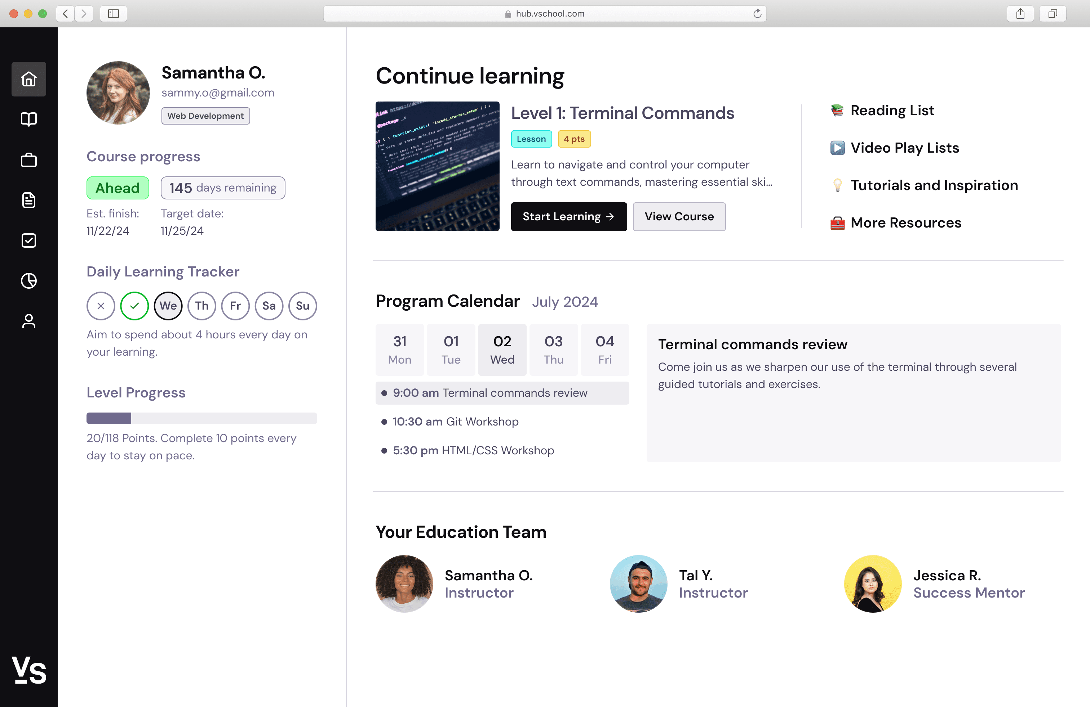This screenshot has width=1090, height=707.
Task: Select 03 Thu in Program Calendar
Action: [x=553, y=350]
